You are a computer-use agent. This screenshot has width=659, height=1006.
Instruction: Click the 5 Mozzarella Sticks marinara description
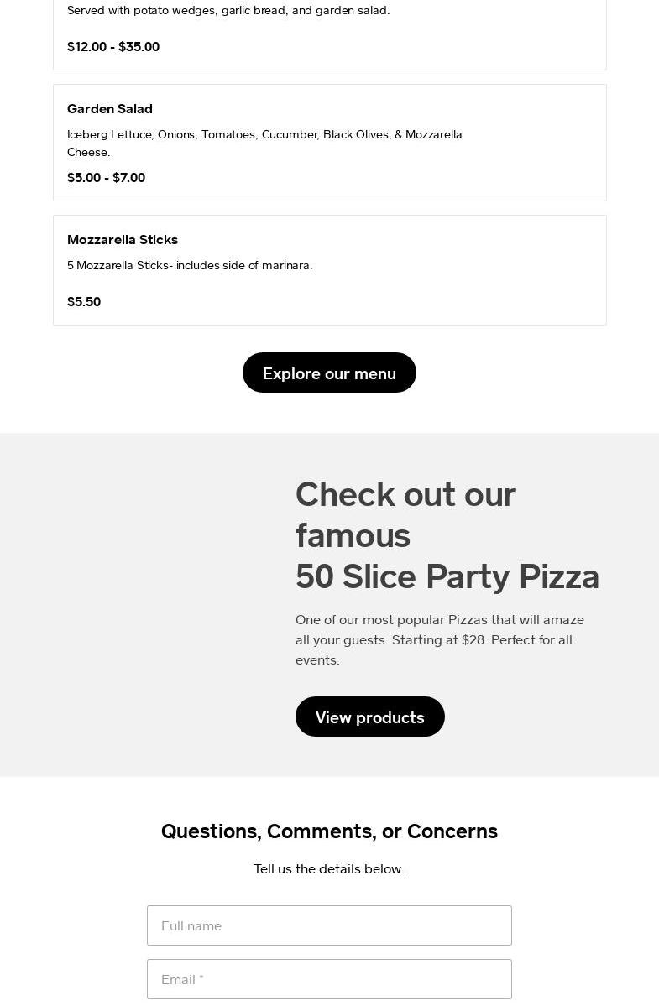[x=190, y=265]
